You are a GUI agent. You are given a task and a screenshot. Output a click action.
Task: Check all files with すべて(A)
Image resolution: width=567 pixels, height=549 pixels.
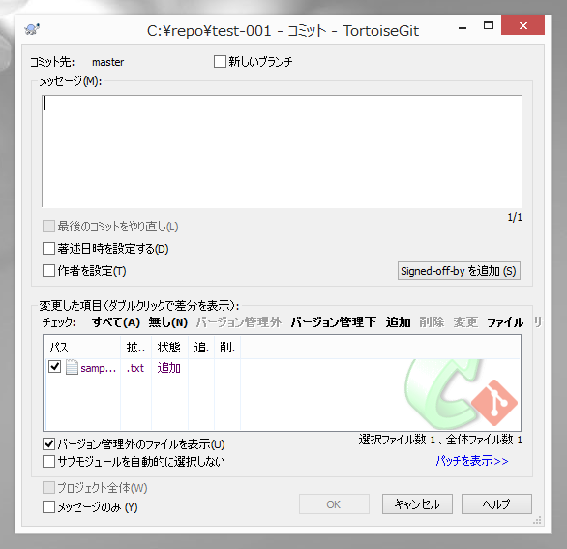(116, 322)
